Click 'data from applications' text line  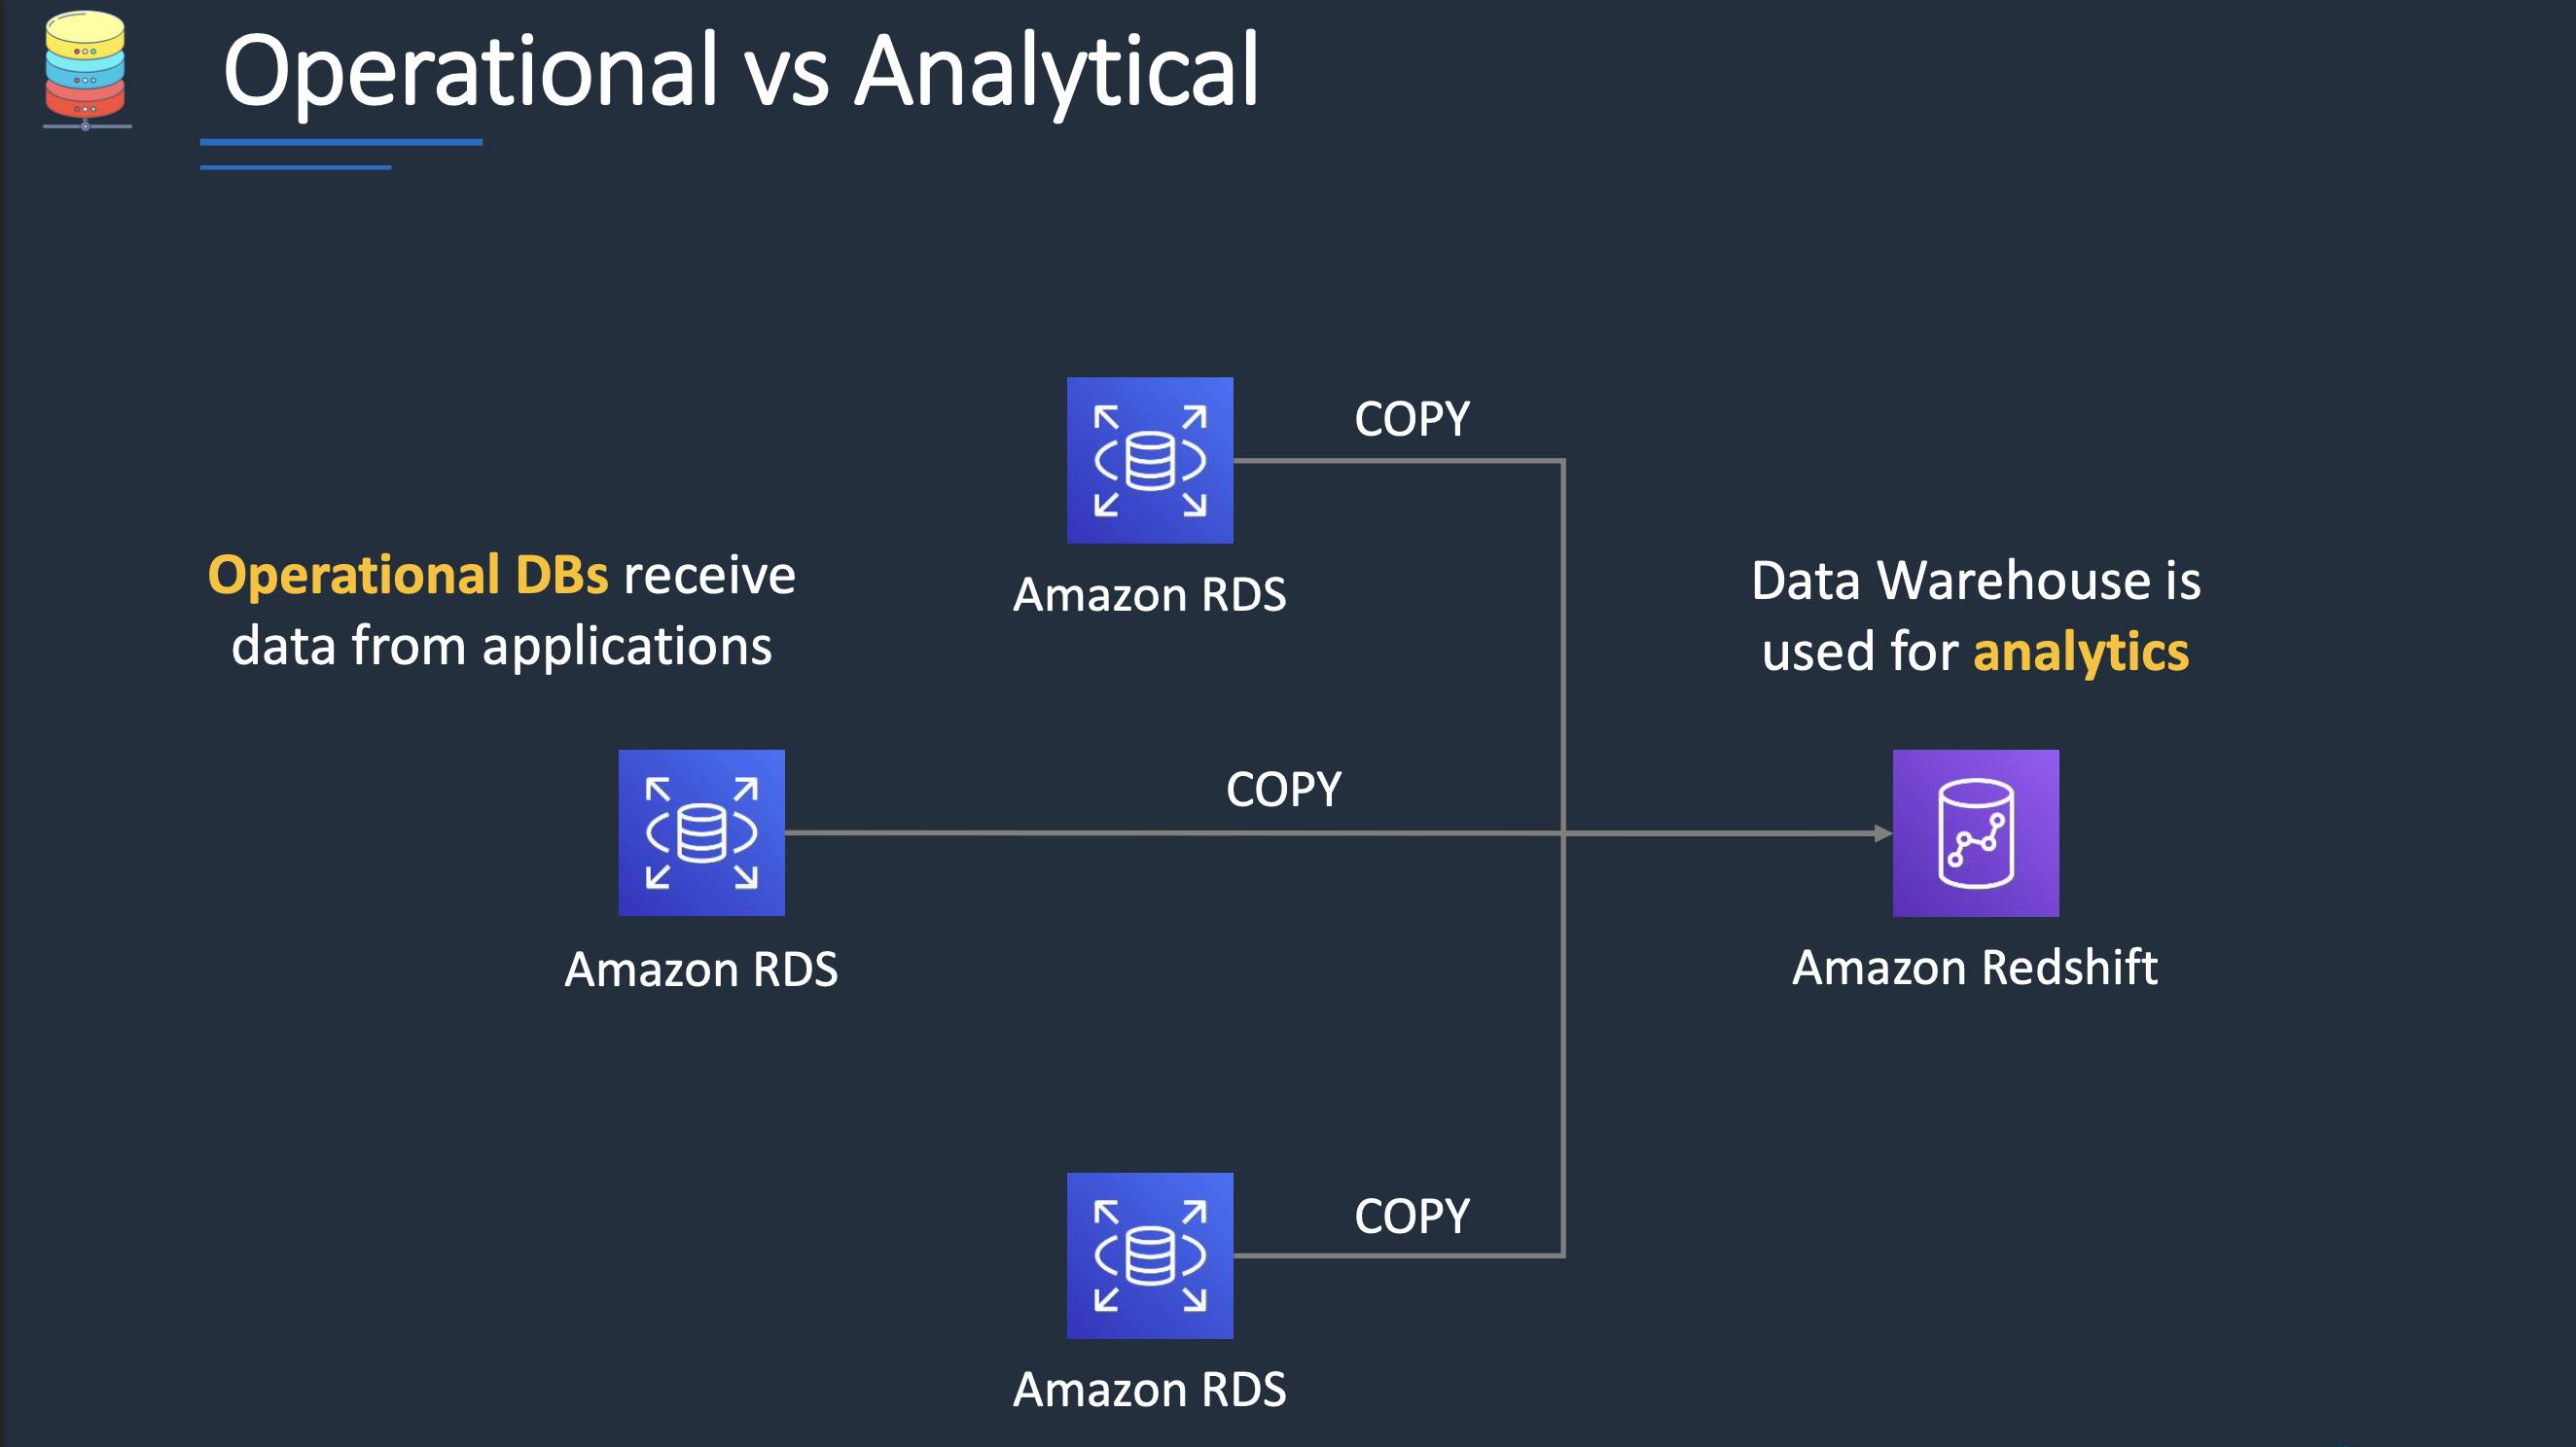click(502, 647)
